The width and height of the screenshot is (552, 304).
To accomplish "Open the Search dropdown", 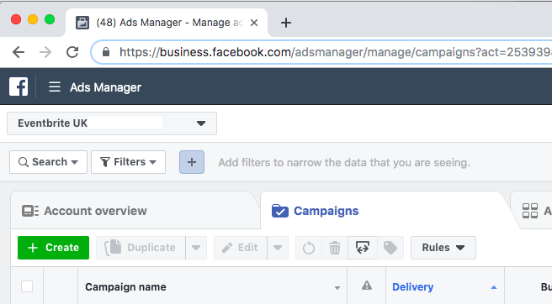I will pyautogui.click(x=48, y=162).
